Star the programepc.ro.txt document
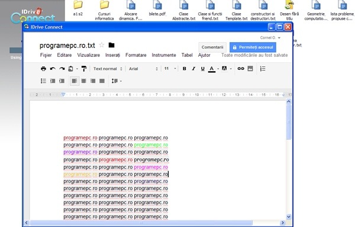The image size is (355, 227). coord(102,45)
